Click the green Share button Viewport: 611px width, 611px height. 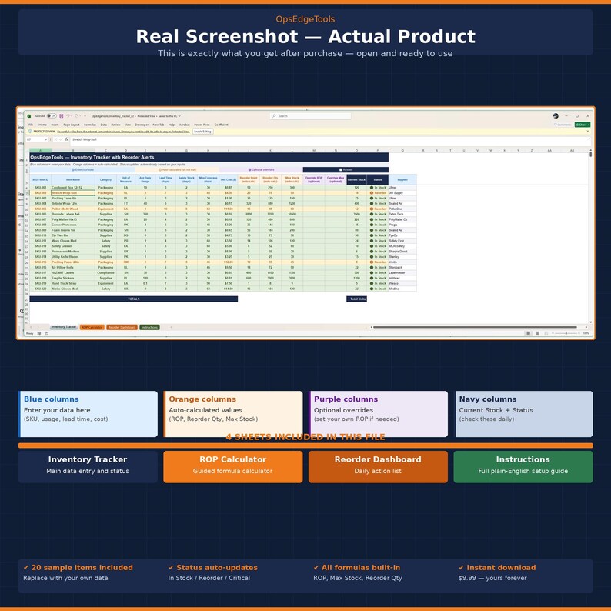pos(583,125)
